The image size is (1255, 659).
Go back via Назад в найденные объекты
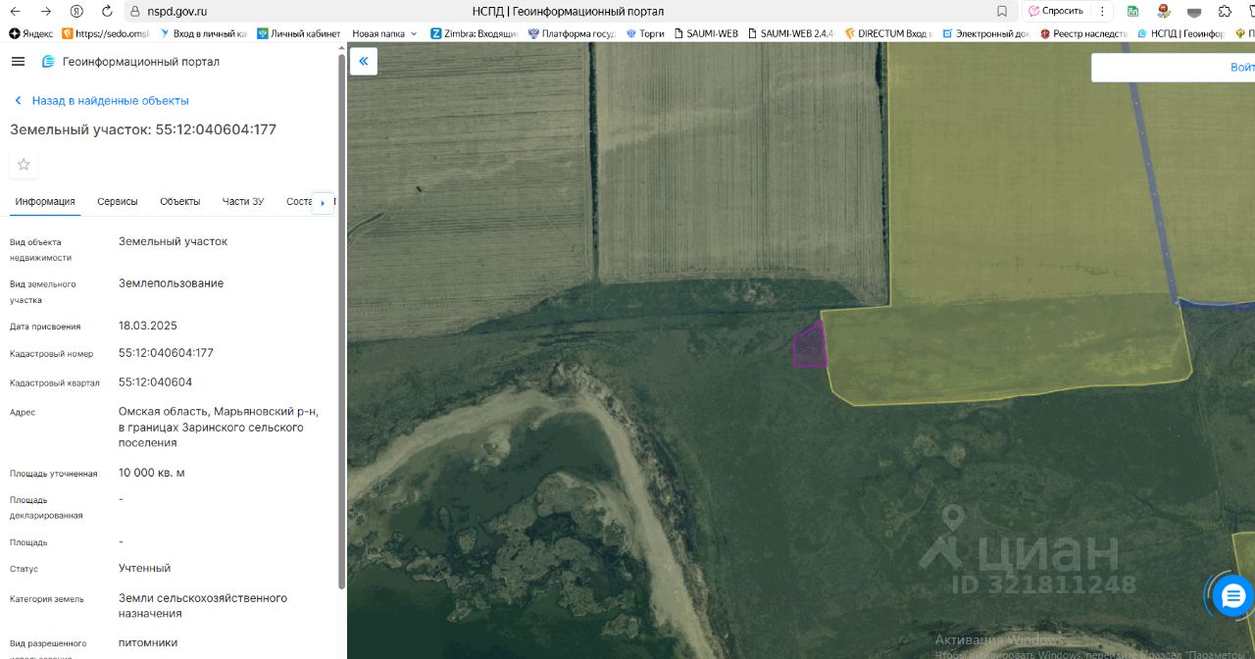tap(101, 100)
